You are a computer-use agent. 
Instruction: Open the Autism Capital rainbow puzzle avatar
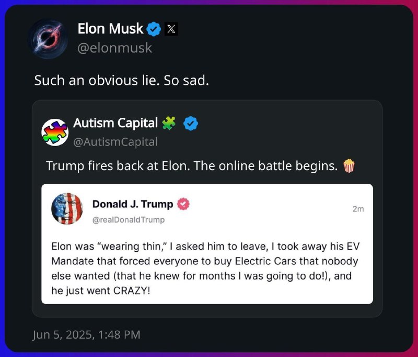point(55,132)
